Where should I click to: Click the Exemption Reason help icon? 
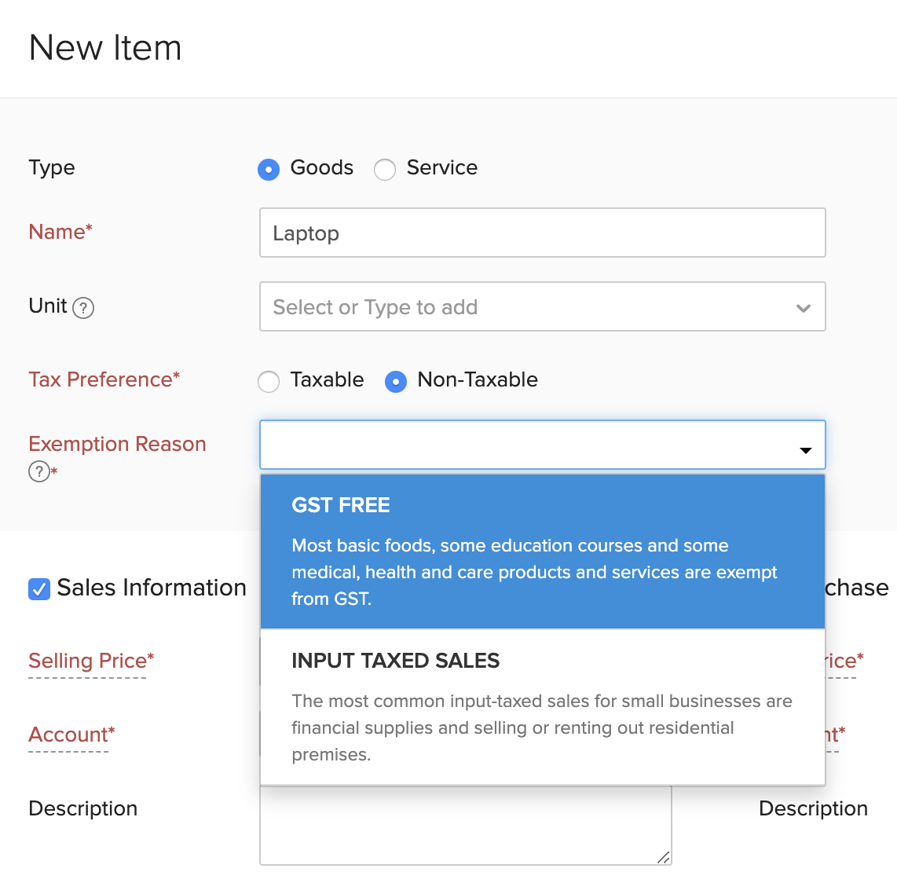click(38, 471)
